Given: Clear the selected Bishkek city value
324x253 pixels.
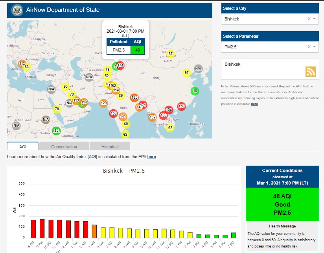Looking at the screenshot, I should (309, 19).
